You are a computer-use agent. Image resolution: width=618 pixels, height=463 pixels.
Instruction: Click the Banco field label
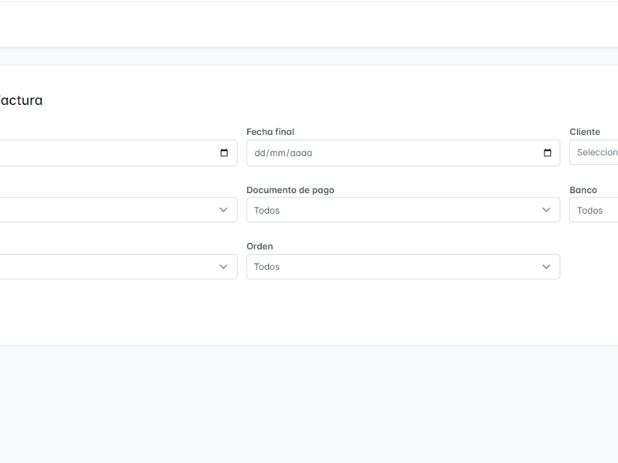coord(582,190)
